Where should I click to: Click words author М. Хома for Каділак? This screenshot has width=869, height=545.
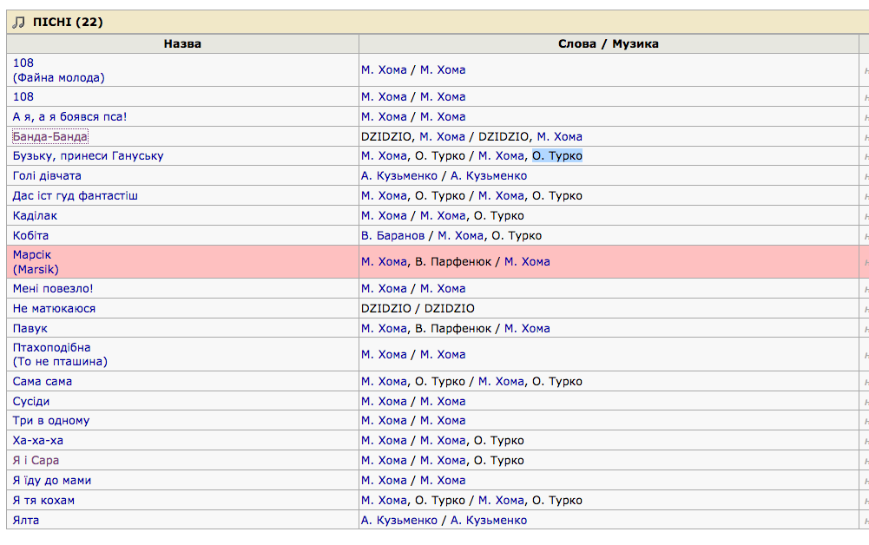coord(384,216)
